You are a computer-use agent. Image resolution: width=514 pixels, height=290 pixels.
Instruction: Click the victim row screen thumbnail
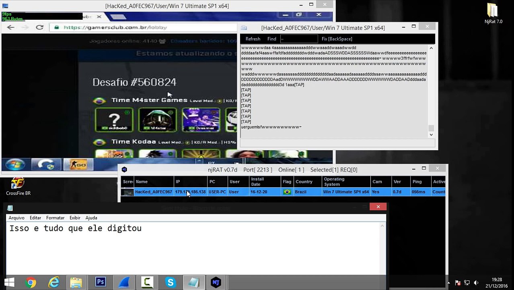[127, 193]
